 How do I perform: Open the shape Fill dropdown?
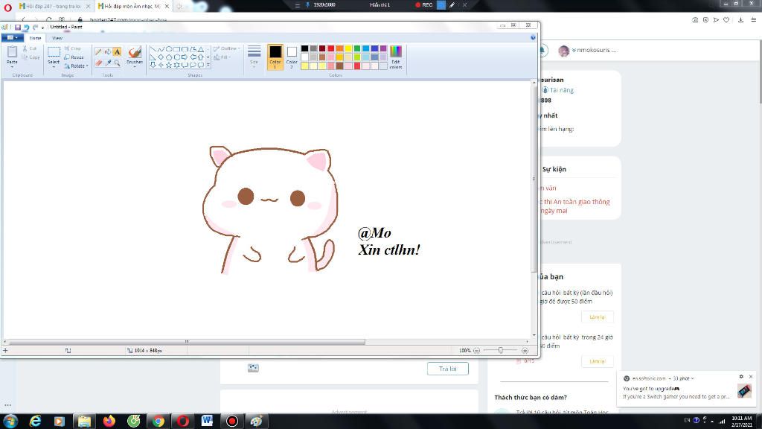pos(222,57)
